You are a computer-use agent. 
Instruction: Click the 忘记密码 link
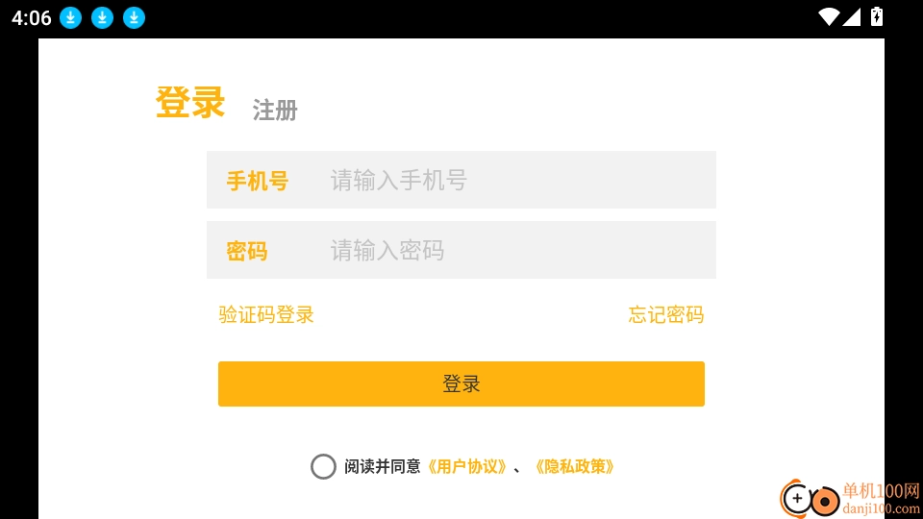(x=665, y=314)
